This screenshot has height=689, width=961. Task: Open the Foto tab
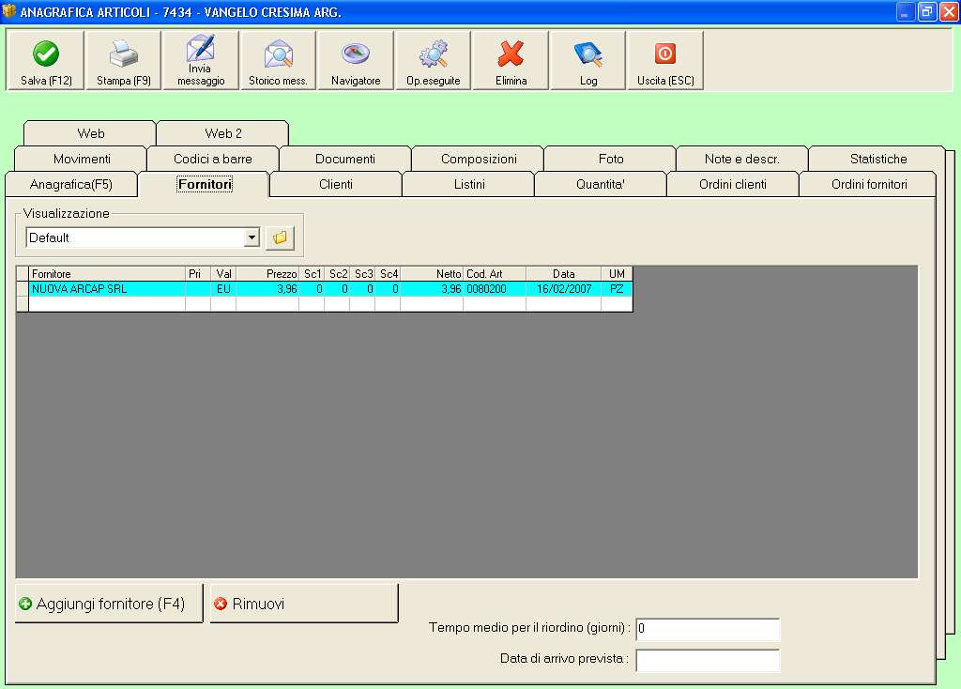[610, 159]
